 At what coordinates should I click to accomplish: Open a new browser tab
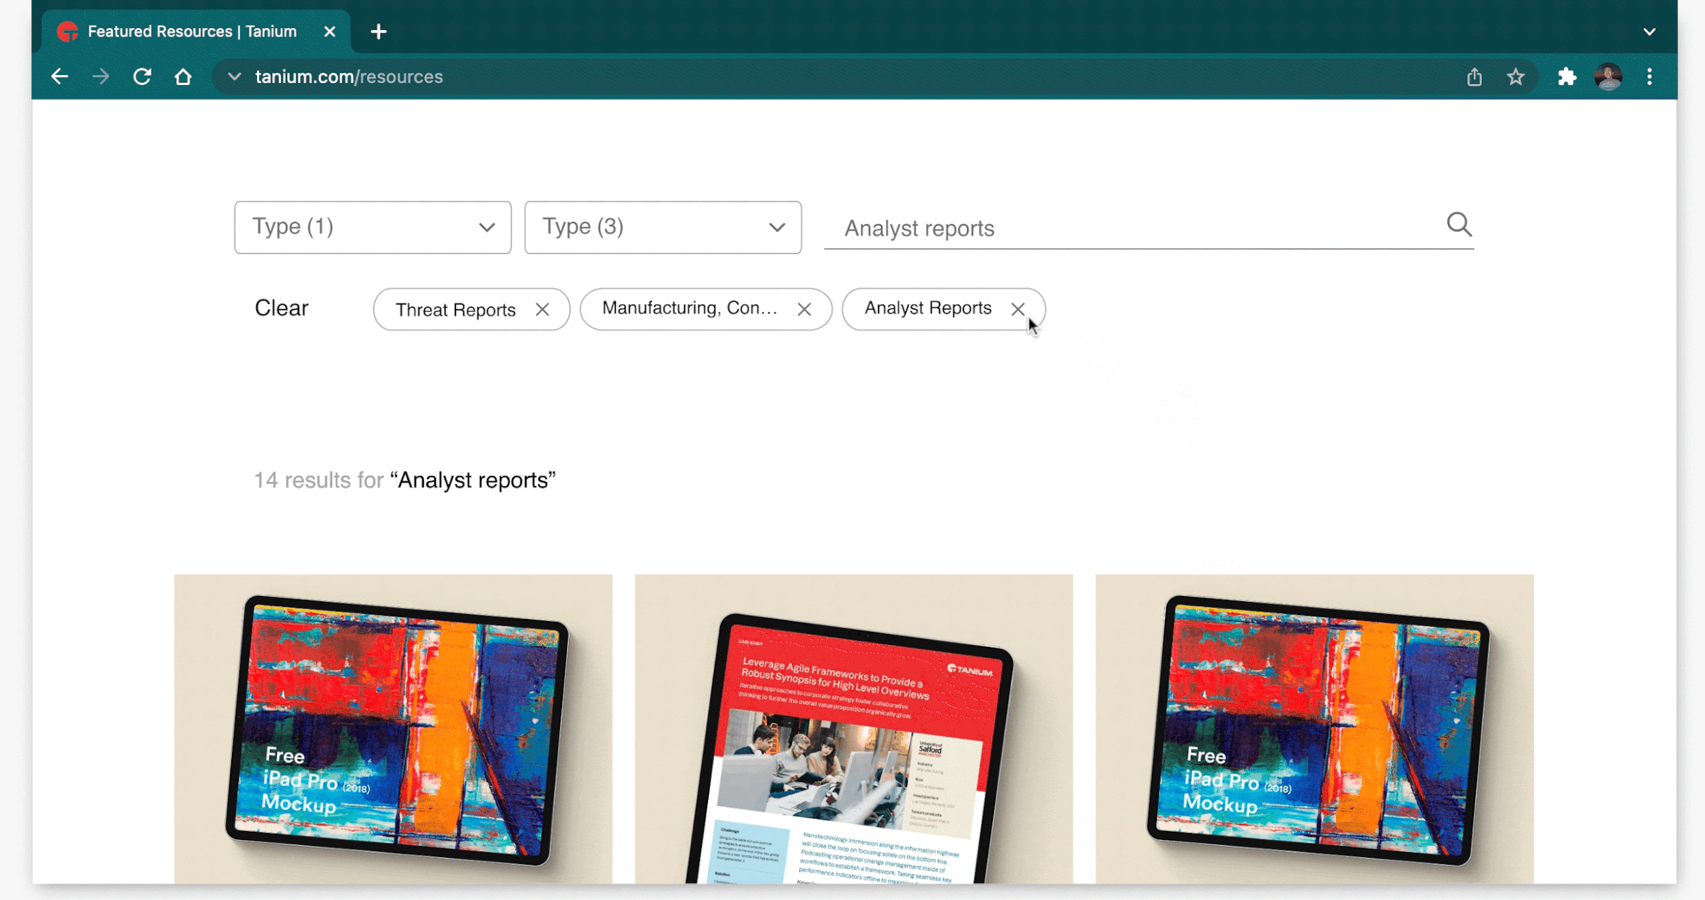[379, 31]
